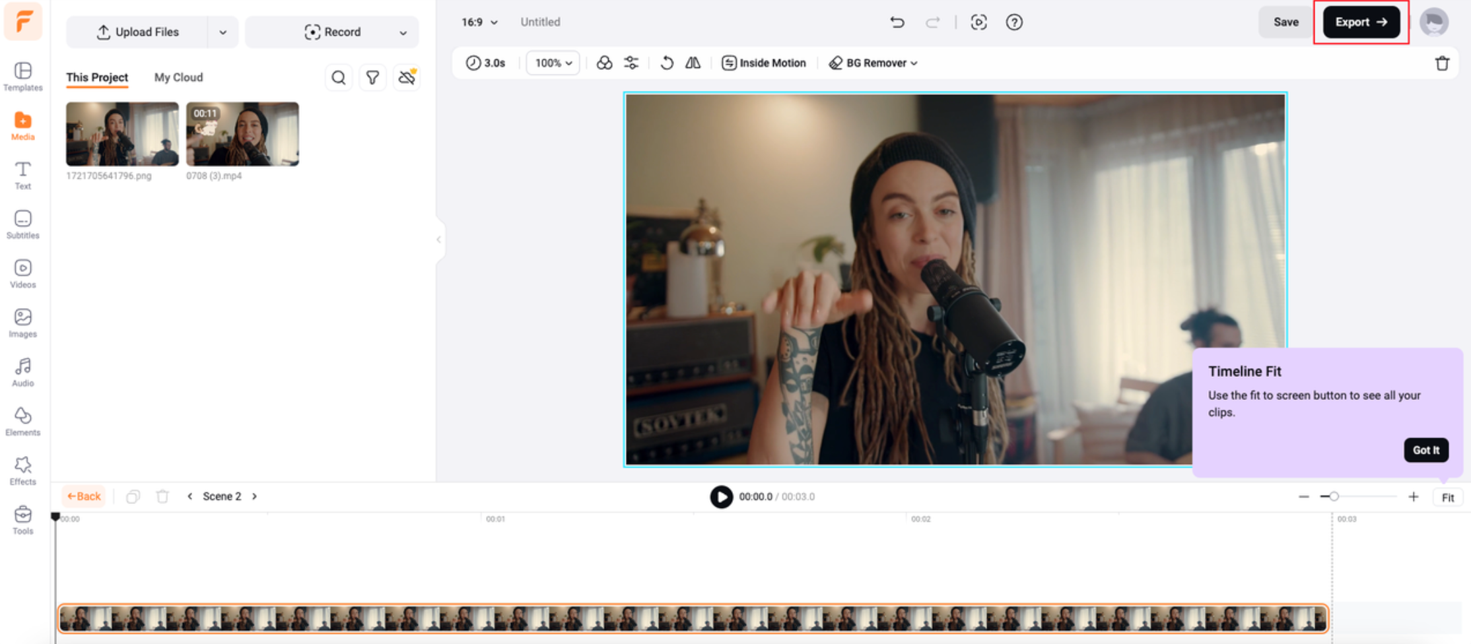The width and height of the screenshot is (1471, 644).
Task: Flip the clip using the mirror icon
Action: (x=693, y=63)
